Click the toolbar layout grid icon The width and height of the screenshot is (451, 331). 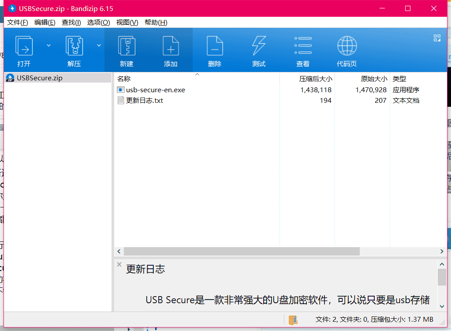437,38
